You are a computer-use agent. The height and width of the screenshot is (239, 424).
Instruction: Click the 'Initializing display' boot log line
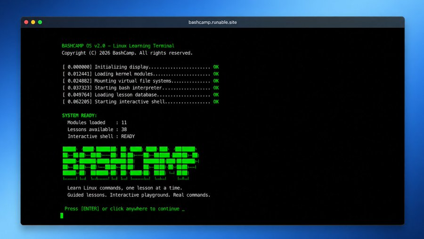pos(140,67)
